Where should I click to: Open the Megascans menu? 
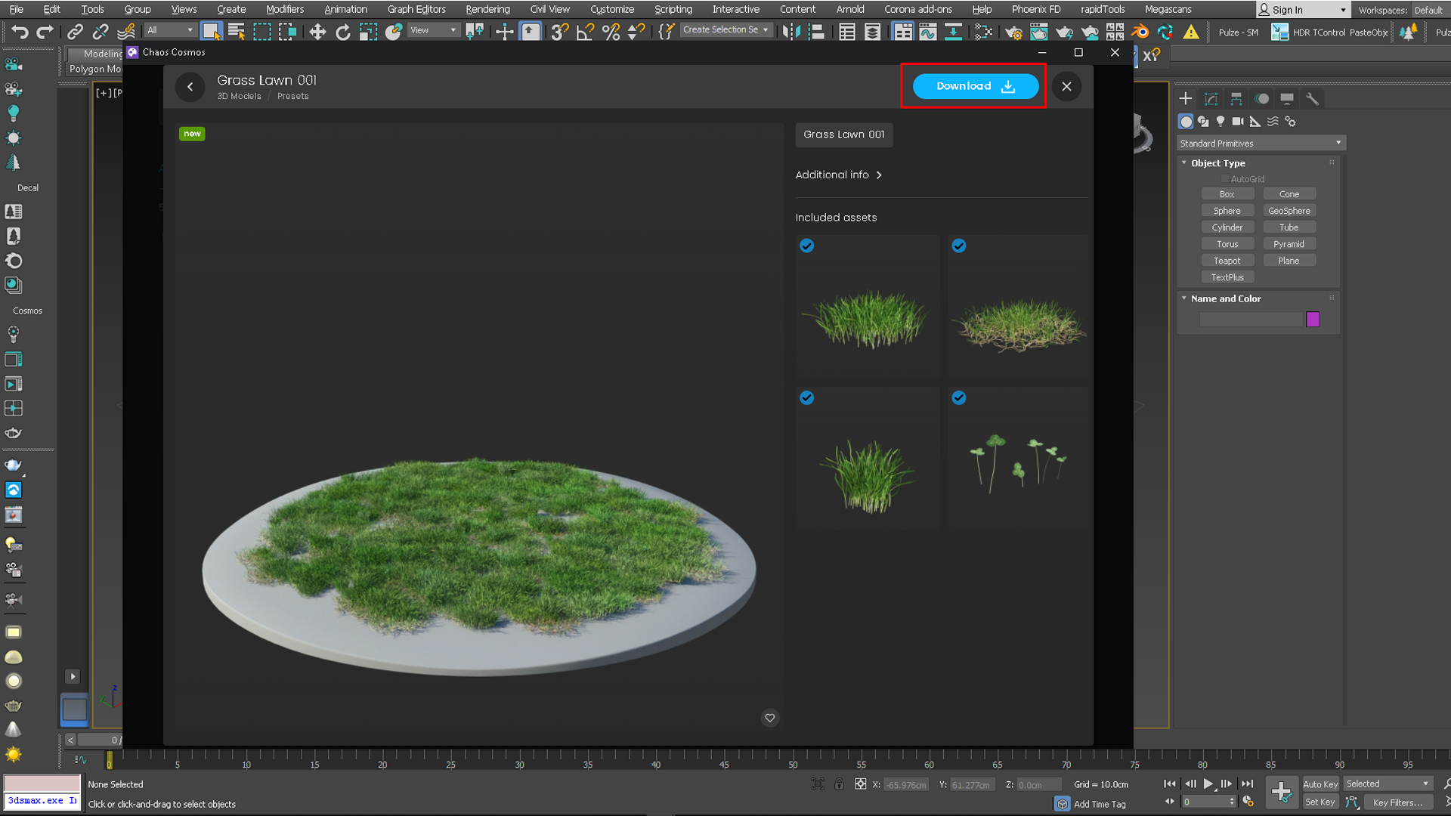[1168, 9]
